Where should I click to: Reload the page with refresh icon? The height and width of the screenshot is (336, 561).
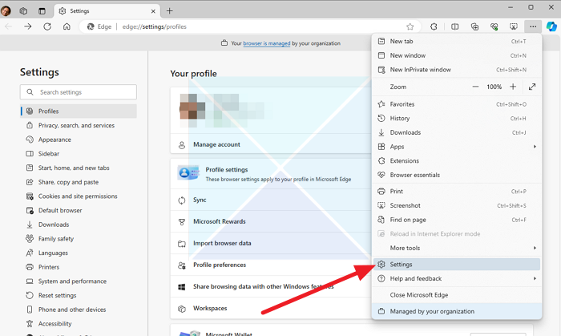(47, 26)
